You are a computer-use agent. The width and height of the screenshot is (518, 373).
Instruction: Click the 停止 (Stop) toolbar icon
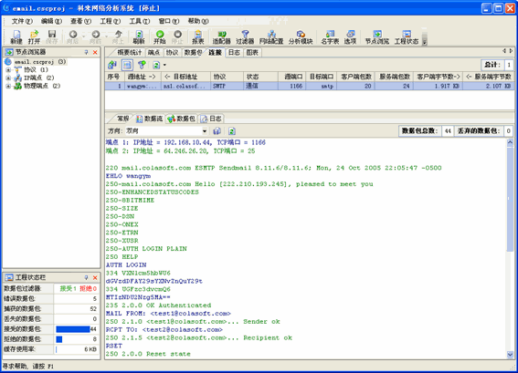(178, 36)
